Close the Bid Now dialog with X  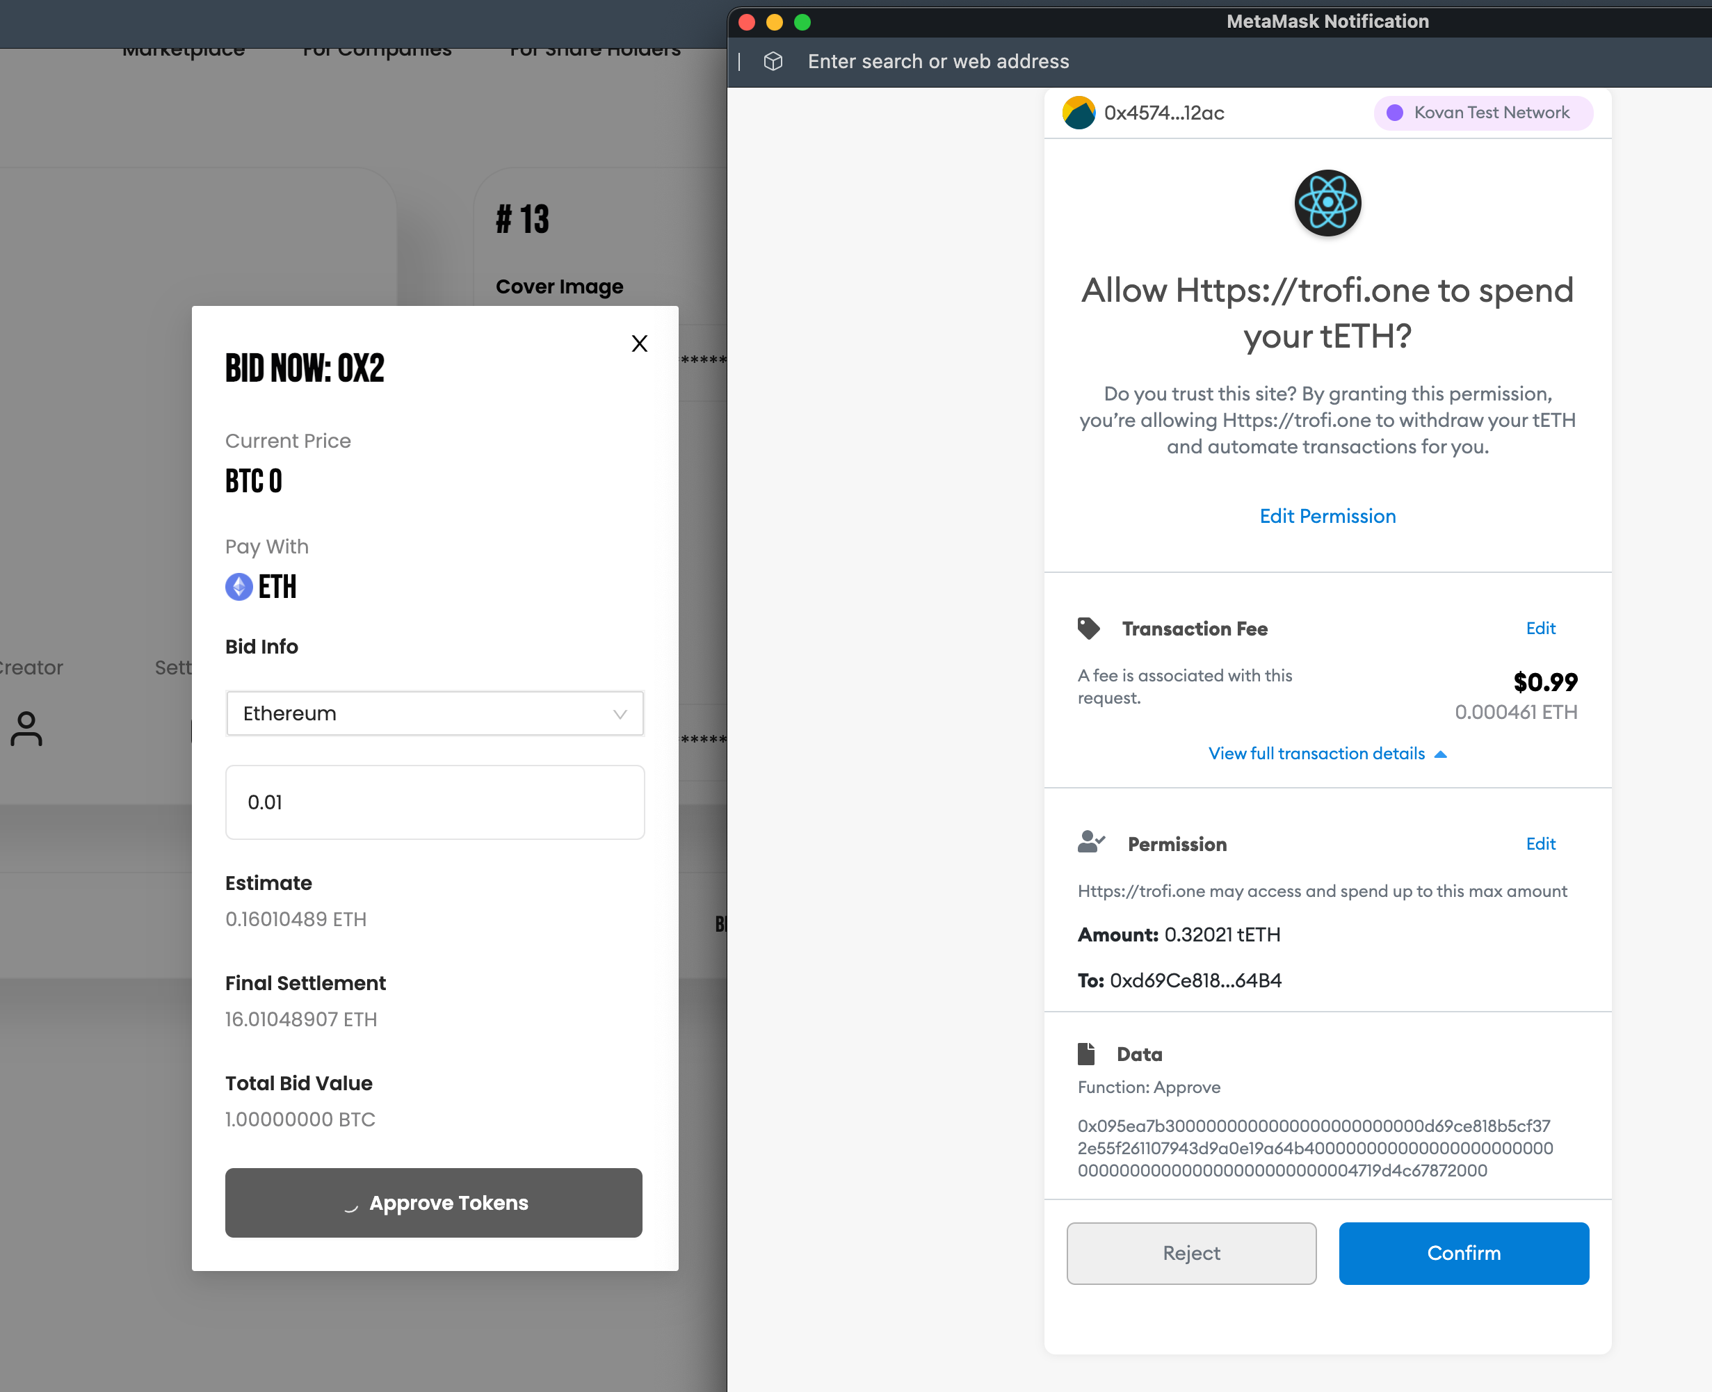point(639,344)
